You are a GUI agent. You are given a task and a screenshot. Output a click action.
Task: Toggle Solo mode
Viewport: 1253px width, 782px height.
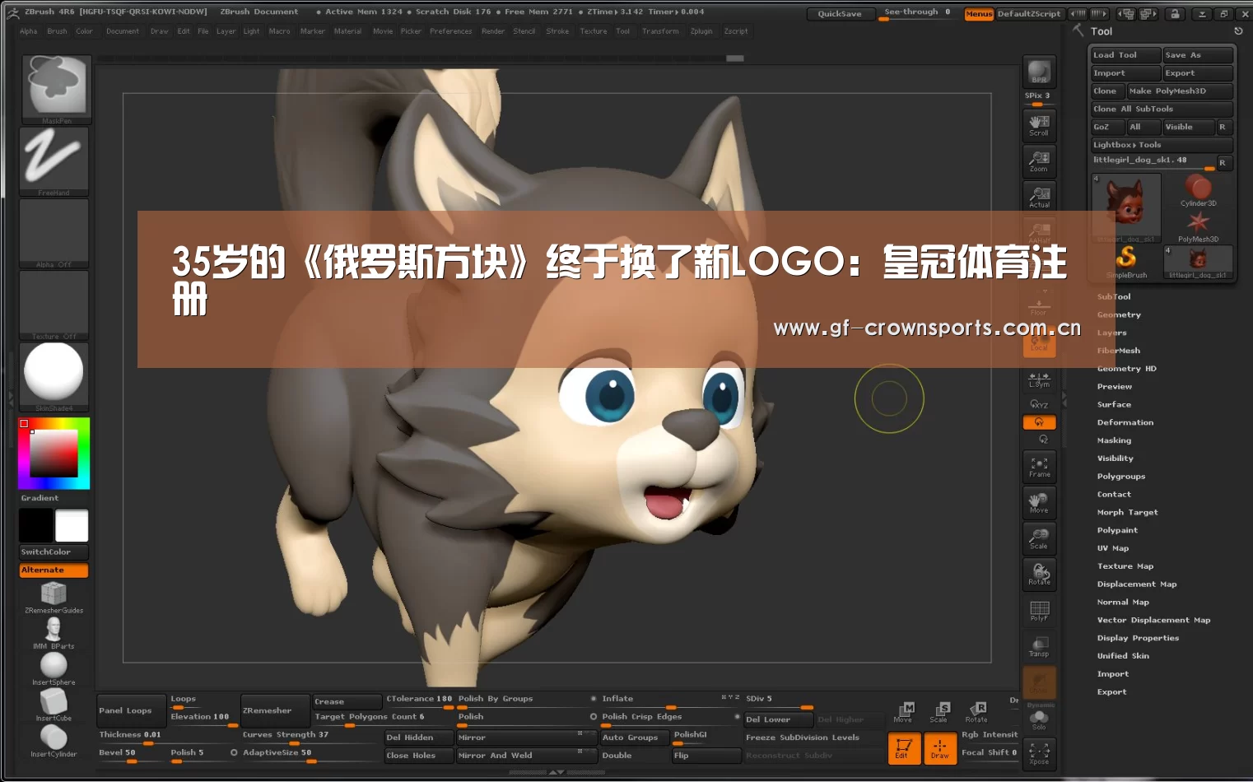click(1039, 719)
